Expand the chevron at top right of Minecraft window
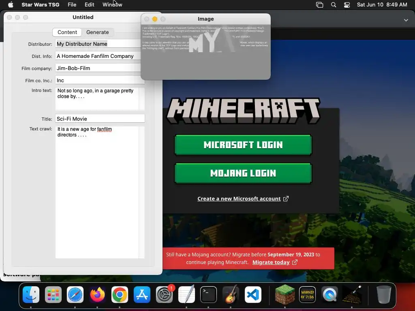Image resolution: width=415 pixels, height=311 pixels. point(406,20)
